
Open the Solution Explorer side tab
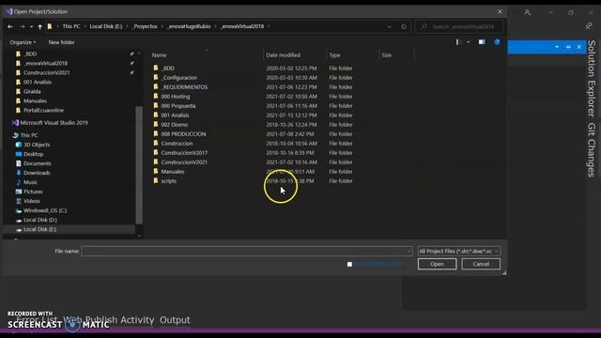point(592,79)
